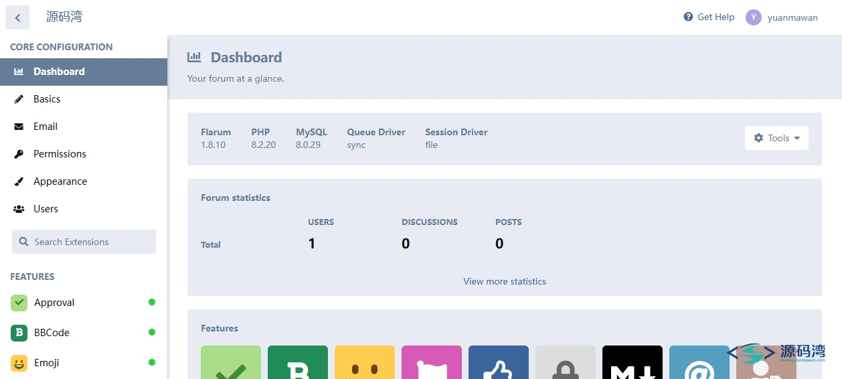Screen dimensions: 842x379
Task: Expand the Tools dropdown menu
Action: pyautogui.click(x=776, y=138)
